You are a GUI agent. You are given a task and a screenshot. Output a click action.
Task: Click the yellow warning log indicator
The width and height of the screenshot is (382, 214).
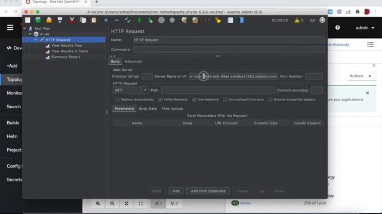pyautogui.click(x=297, y=20)
